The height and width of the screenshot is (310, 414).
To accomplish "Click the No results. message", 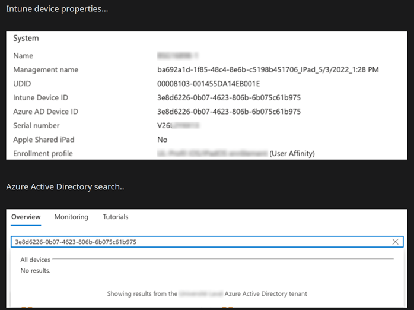I will coord(36,271).
